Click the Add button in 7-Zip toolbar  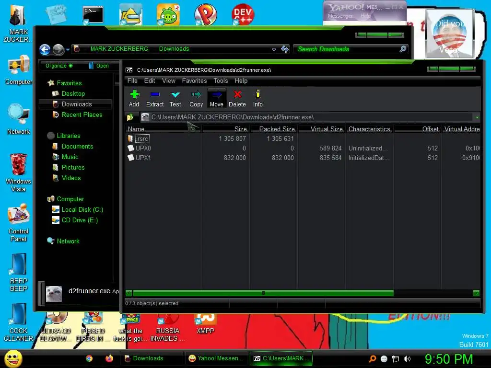134,99
